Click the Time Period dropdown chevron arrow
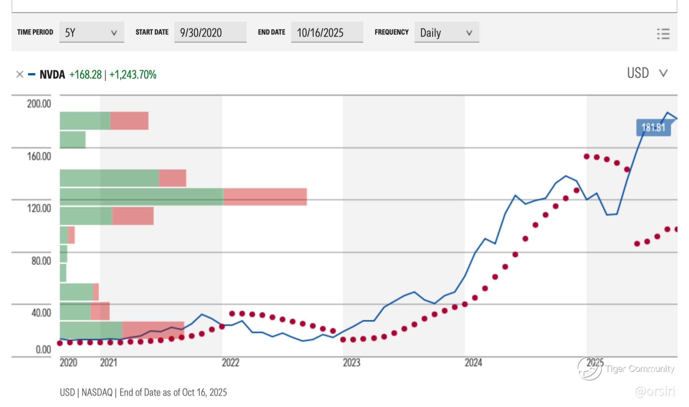Viewport: 689px width, 407px height. point(114,33)
